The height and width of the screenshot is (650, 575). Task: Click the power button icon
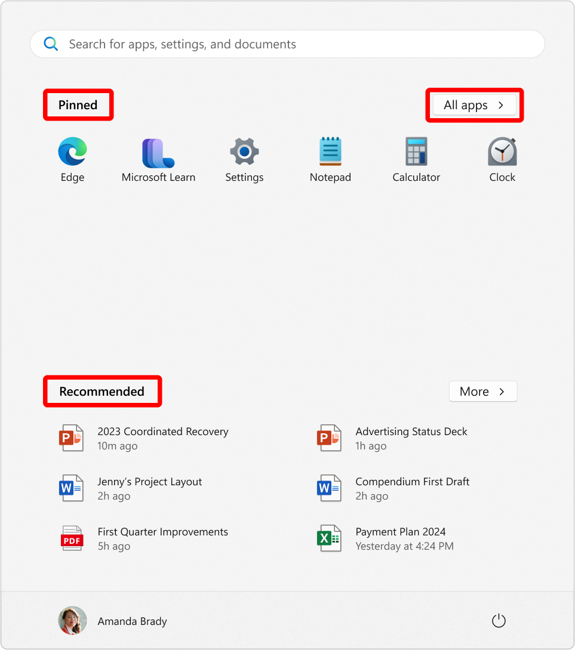pos(499,621)
